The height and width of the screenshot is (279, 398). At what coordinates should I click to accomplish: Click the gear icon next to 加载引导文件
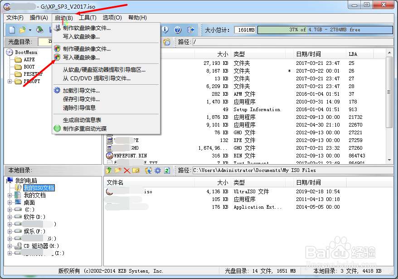58,90
